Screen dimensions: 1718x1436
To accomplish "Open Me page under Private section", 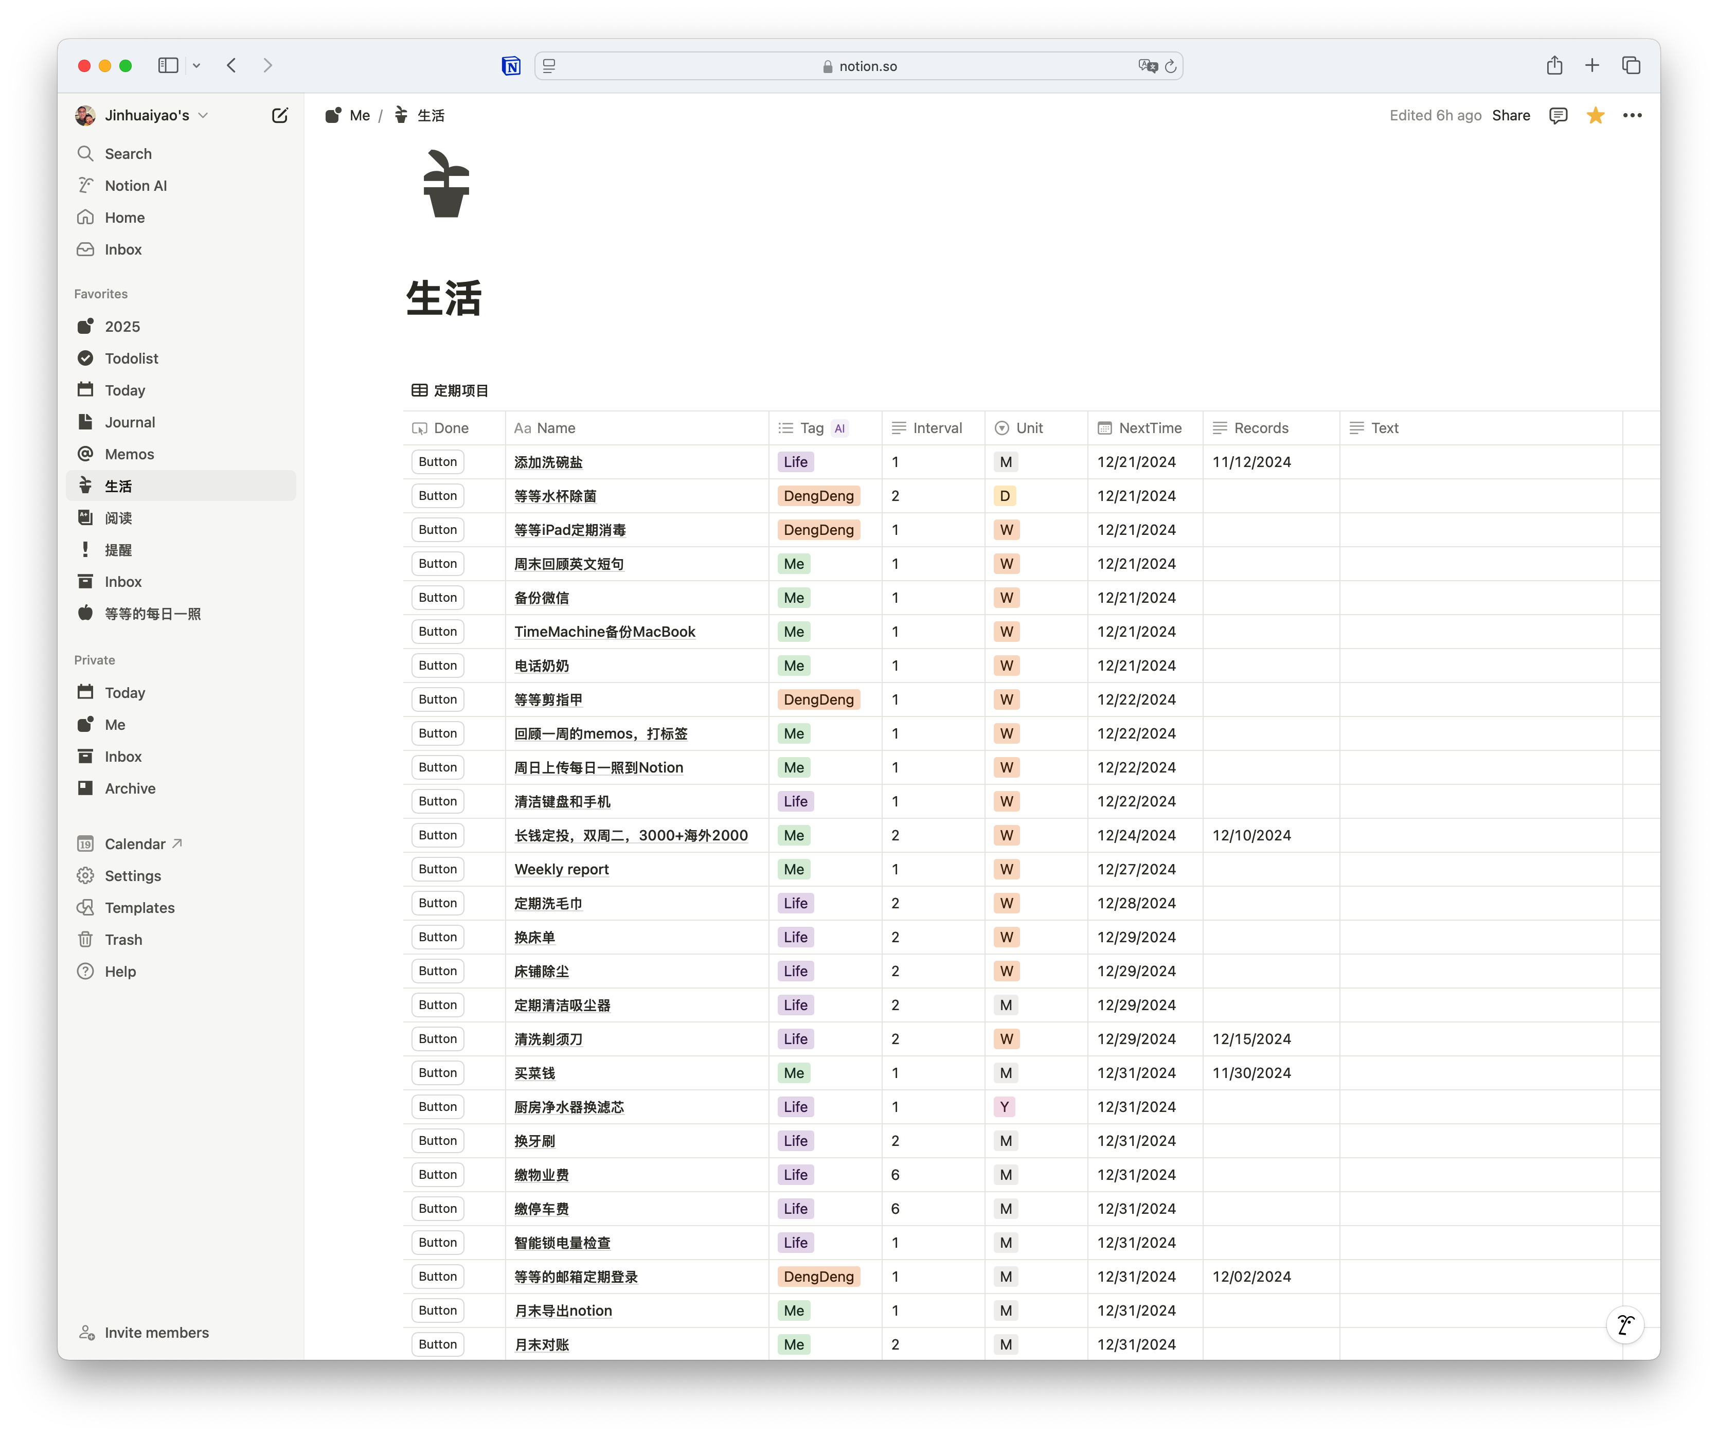I will 180,725.
